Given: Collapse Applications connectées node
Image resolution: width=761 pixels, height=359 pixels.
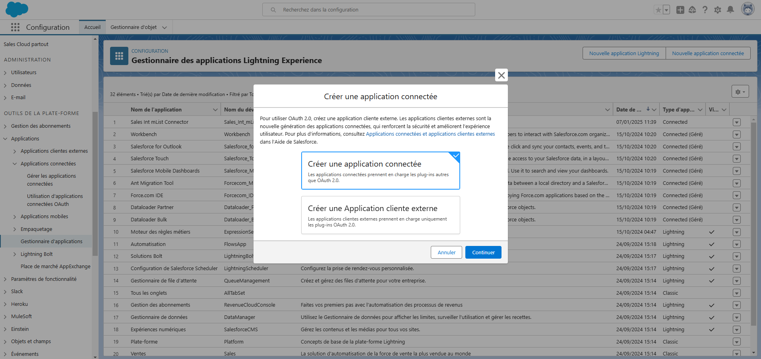Looking at the screenshot, I should point(15,164).
